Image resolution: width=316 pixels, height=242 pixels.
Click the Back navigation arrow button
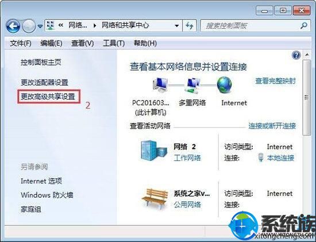(13, 26)
